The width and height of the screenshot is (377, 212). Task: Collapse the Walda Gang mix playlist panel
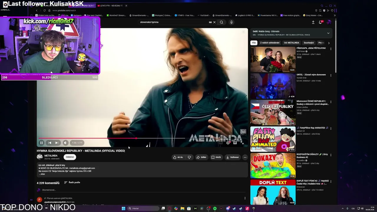click(328, 33)
